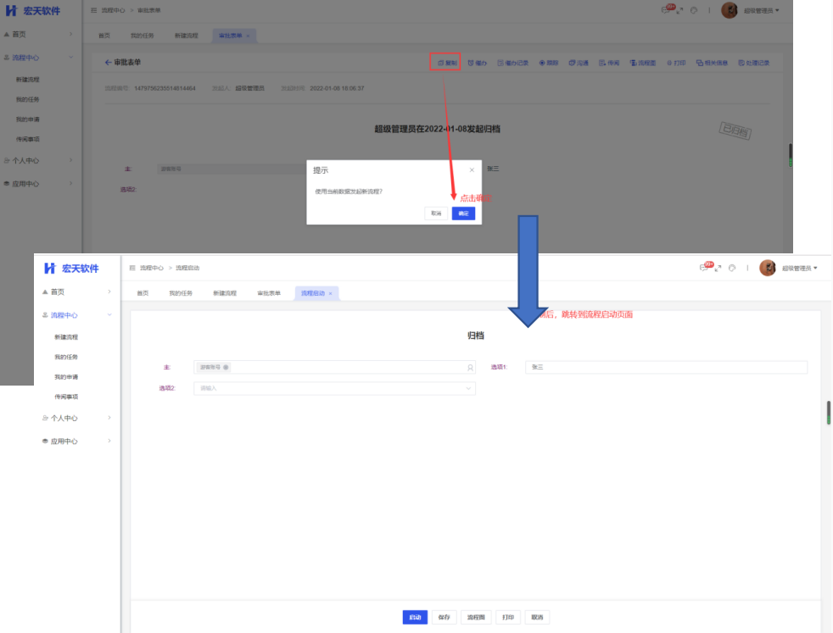Open the 选项2 dropdown in the lower form
The width and height of the screenshot is (833, 633).
click(334, 388)
